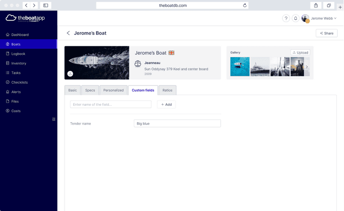Click theboatapp cloud logo
Viewport: 344px width, 211px height.
[25, 18]
